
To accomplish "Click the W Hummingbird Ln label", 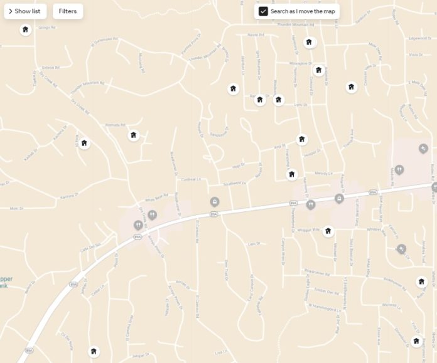I will [x=325, y=308].
